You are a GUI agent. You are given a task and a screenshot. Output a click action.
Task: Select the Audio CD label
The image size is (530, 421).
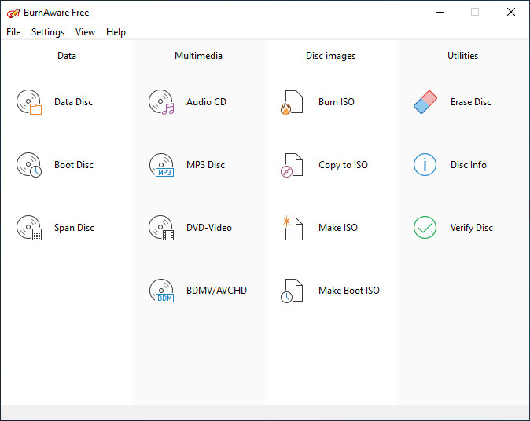pos(206,102)
